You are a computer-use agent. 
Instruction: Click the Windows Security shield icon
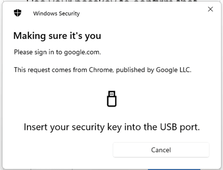tap(18, 13)
